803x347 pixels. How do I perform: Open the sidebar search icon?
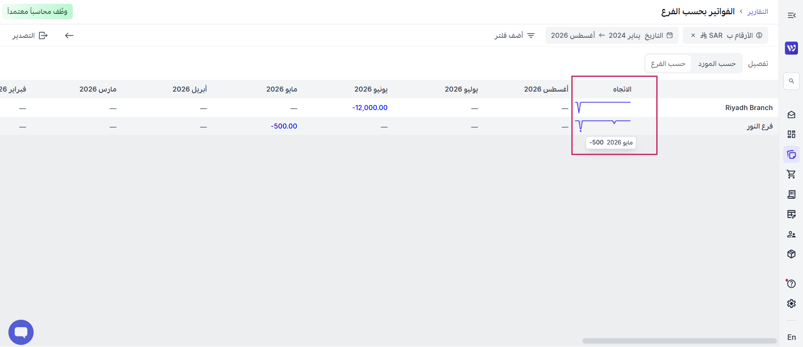(791, 81)
